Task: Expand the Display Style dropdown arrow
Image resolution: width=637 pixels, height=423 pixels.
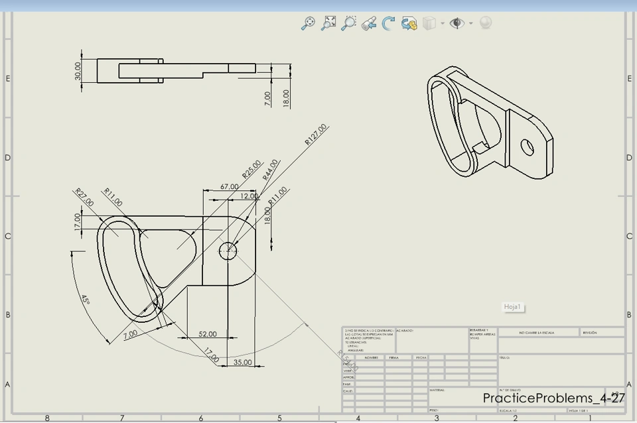Action: pyautogui.click(x=443, y=24)
